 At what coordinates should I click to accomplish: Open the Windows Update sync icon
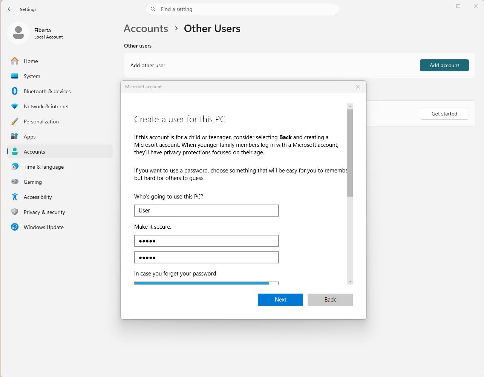pyautogui.click(x=15, y=227)
